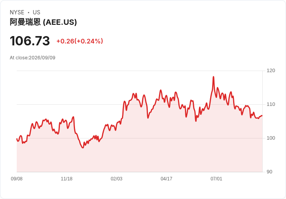Click the 100 y-axis label

point(271,138)
